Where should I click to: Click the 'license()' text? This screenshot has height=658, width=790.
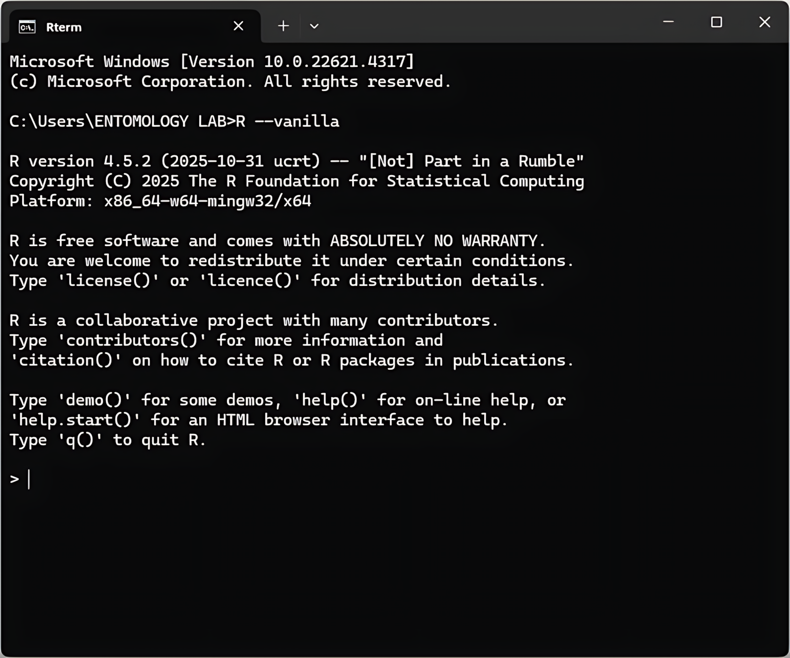(x=108, y=281)
